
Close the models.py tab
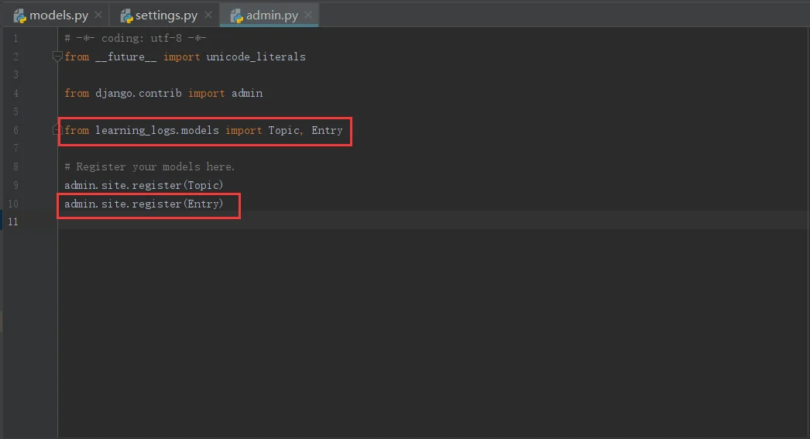pyautogui.click(x=98, y=15)
